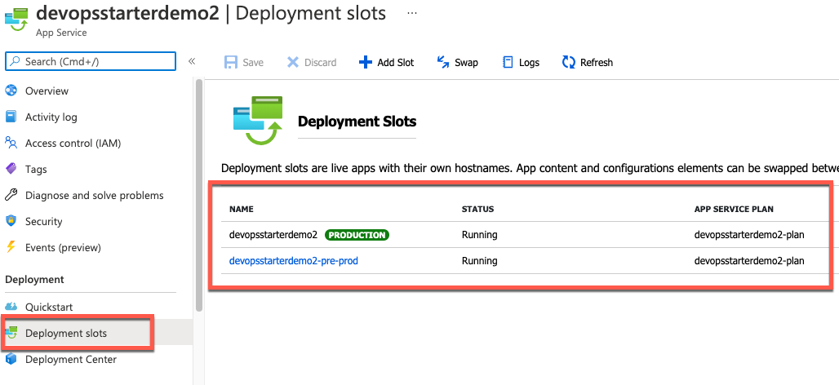Collapse the sidebar with double chevron
The width and height of the screenshot is (839, 385).
(x=192, y=61)
